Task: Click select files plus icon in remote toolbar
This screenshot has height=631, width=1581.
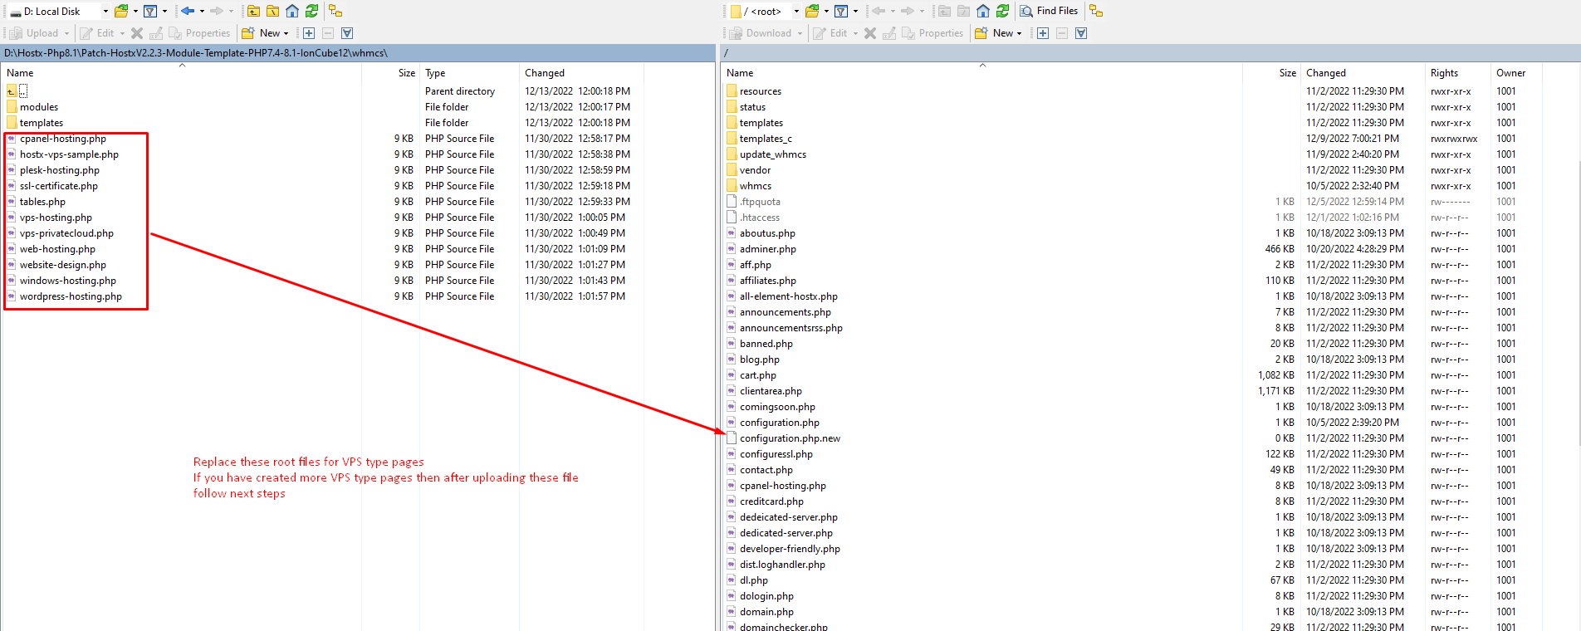Action: (x=1043, y=33)
